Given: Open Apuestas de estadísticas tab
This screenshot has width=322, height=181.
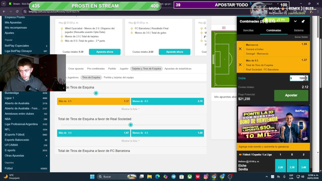Looking at the screenshot, I should click(178, 69).
